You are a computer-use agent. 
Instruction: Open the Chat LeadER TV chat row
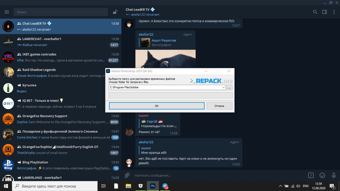click(61, 26)
